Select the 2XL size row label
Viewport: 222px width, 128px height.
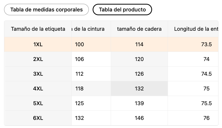click(x=38, y=59)
